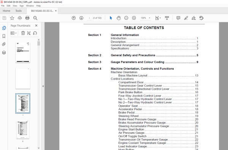Screen dimensions: 228x150
Task: Click the Print file icon
Action: [x=27, y=18]
